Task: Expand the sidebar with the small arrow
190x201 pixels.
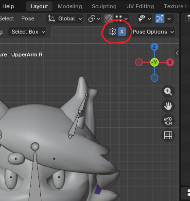Action: [x=177, y=53]
